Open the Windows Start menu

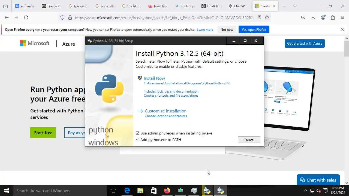[x=7, y=191]
